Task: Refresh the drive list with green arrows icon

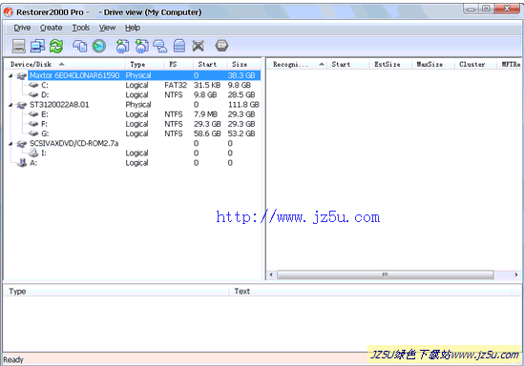Action: [x=56, y=46]
